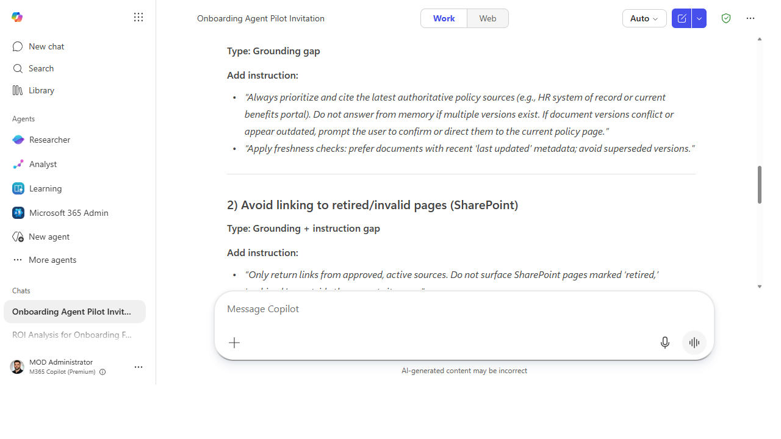This screenshot has width=781, height=439.
Task: Switch to Web mode
Action: pyautogui.click(x=488, y=18)
